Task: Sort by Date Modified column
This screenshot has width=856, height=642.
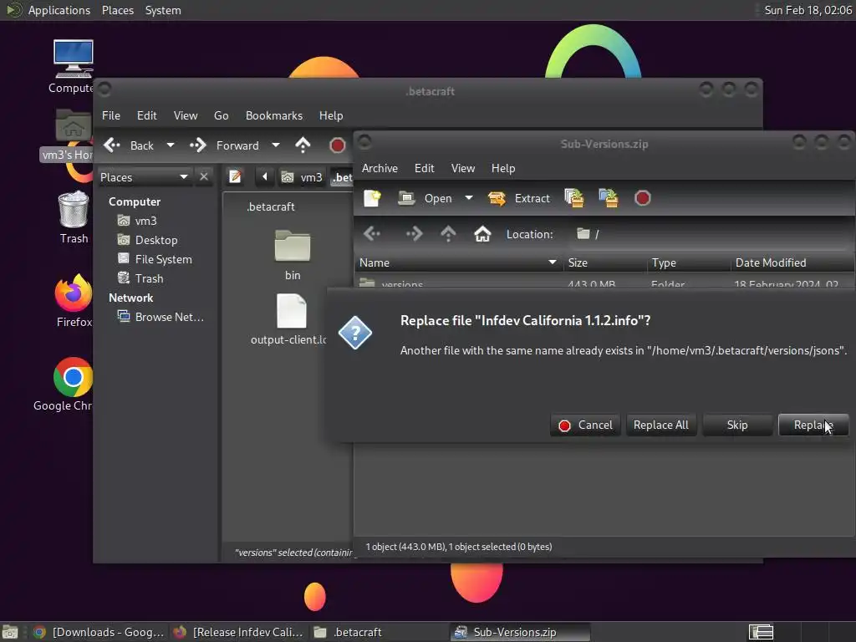Action: click(792, 262)
